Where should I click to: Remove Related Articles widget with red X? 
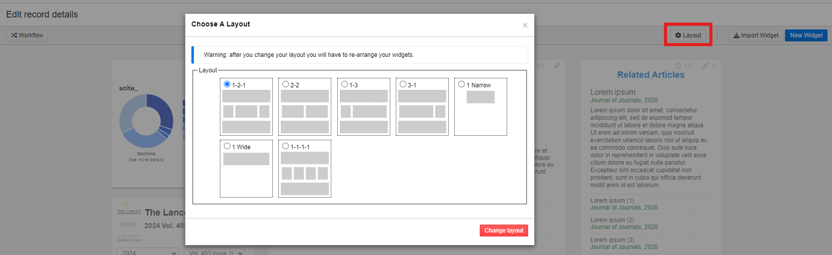tap(714, 65)
